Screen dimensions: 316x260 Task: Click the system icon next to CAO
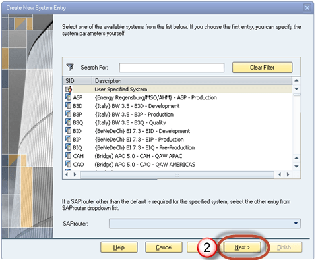[x=68, y=164]
